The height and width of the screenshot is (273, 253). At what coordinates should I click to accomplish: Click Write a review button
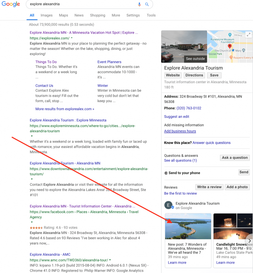pos(209,187)
